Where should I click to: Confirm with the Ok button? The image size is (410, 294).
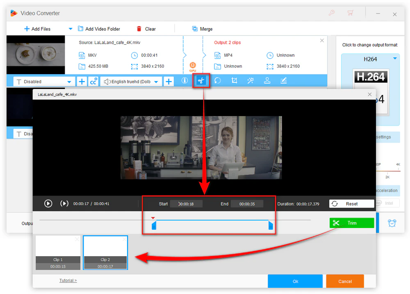point(295,281)
